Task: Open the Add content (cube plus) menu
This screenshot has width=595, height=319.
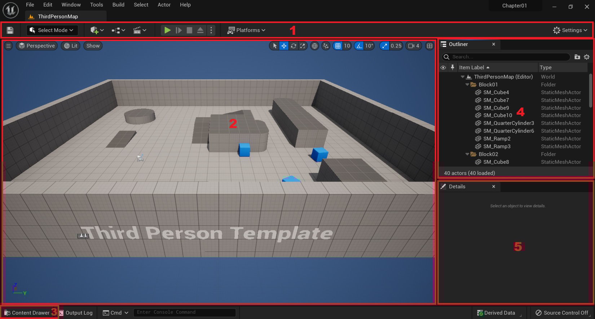Action: point(97,30)
